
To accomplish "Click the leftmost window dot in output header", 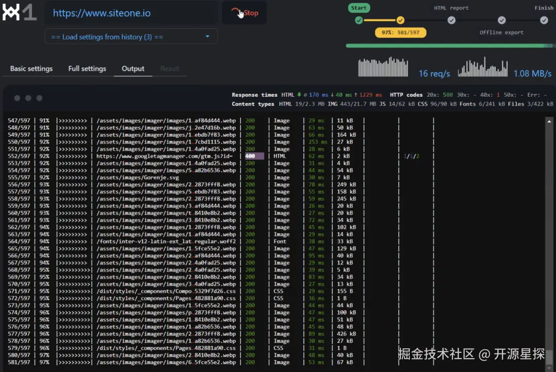I will click(17, 98).
